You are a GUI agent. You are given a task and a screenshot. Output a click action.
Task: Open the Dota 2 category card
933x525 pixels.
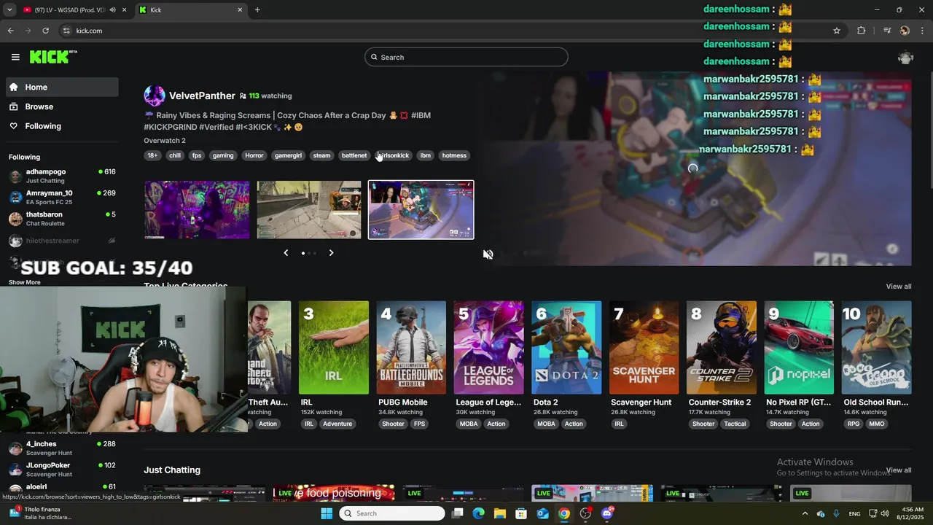pyautogui.click(x=566, y=348)
